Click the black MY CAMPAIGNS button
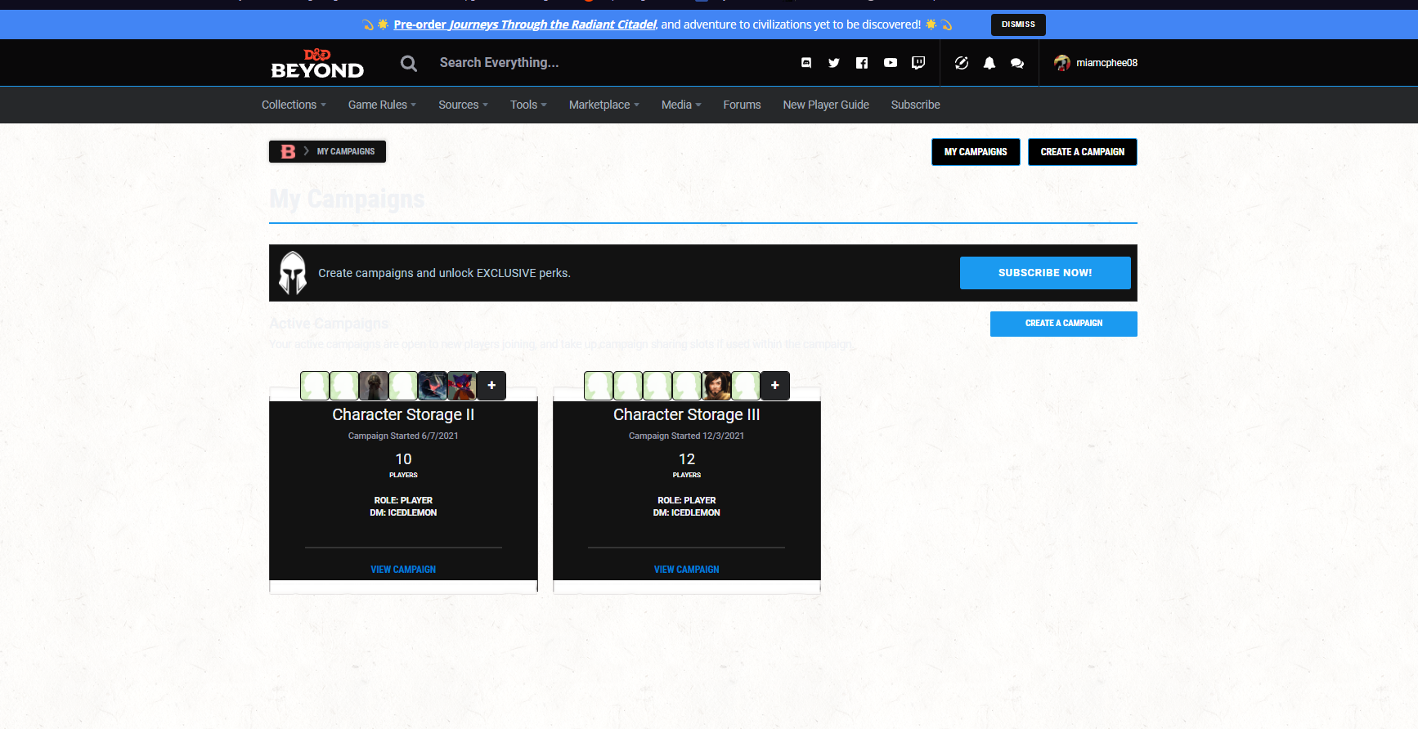Screen dimensions: 1418x729 tap(976, 152)
